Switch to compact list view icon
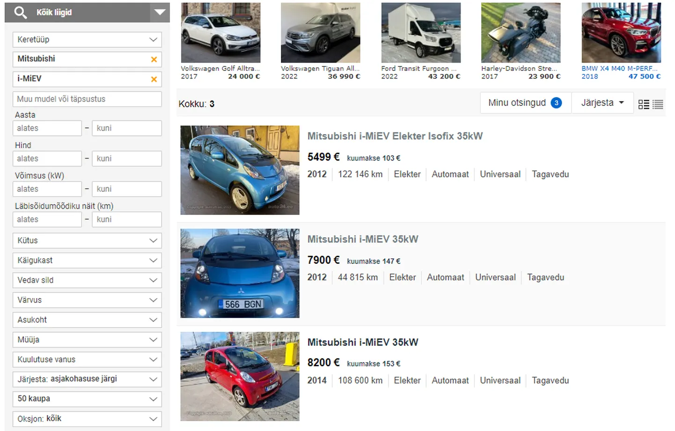 (658, 105)
